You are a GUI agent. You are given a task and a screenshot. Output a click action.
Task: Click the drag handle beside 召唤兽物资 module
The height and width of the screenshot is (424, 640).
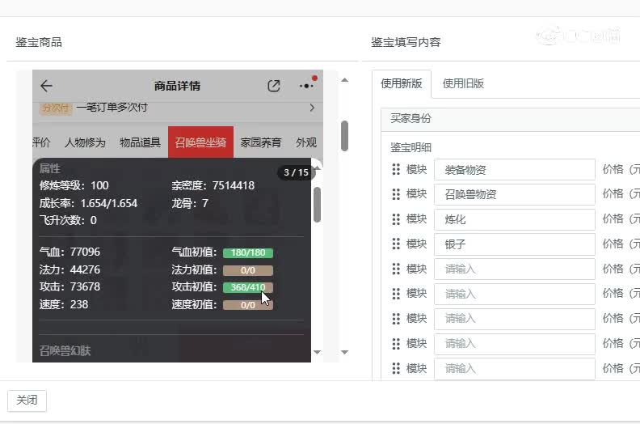[x=396, y=194]
